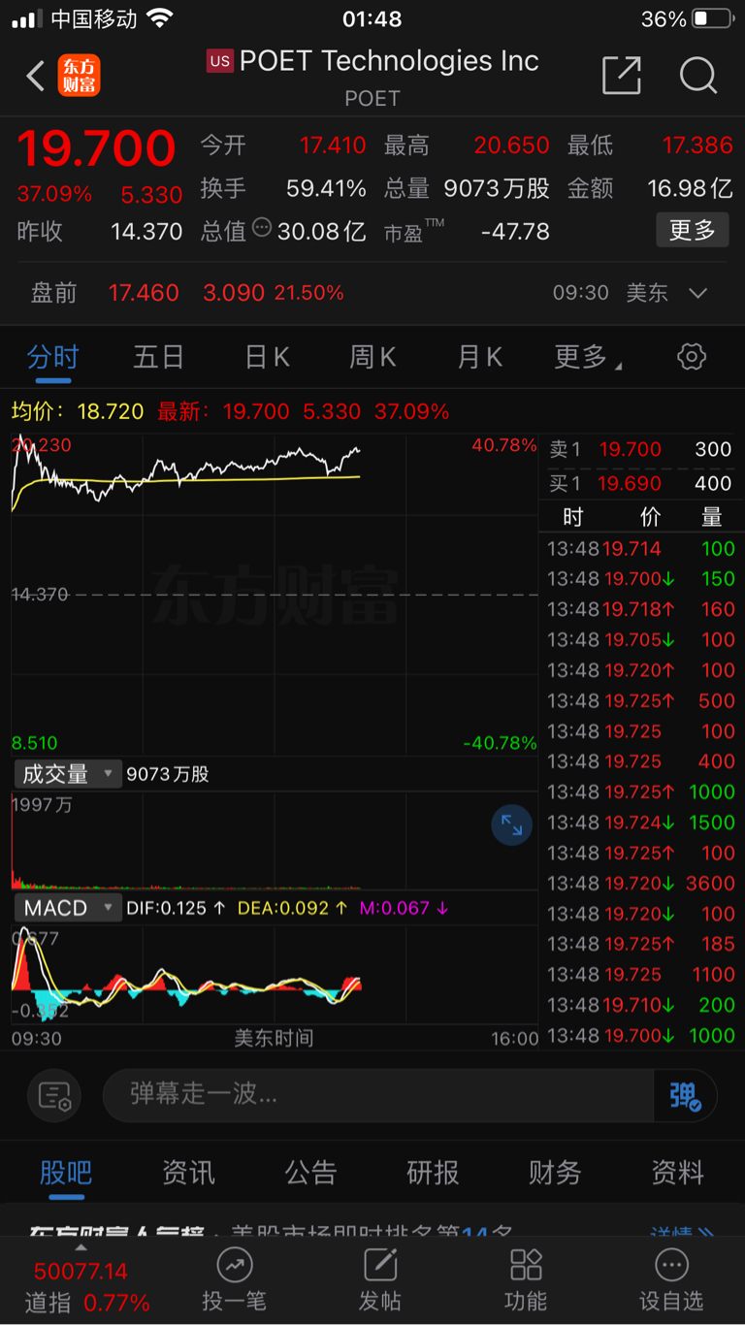
Task: Tap the 总量 9073万股 value
Action: coord(497,188)
